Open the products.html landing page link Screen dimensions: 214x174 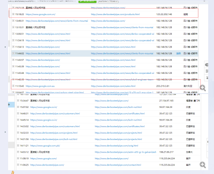click(115, 14)
